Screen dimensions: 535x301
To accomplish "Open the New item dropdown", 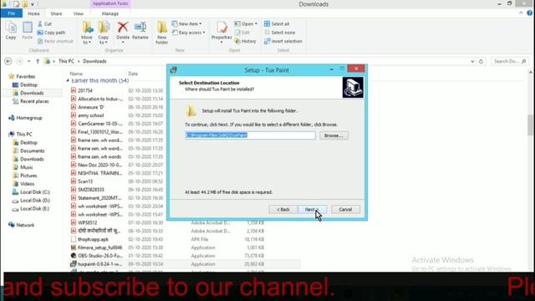I will 186,24.
